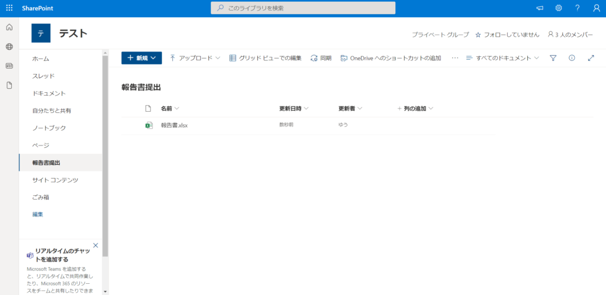Select 報告書提出 in site navigation
The width and height of the screenshot is (606, 295).
[x=61, y=163]
